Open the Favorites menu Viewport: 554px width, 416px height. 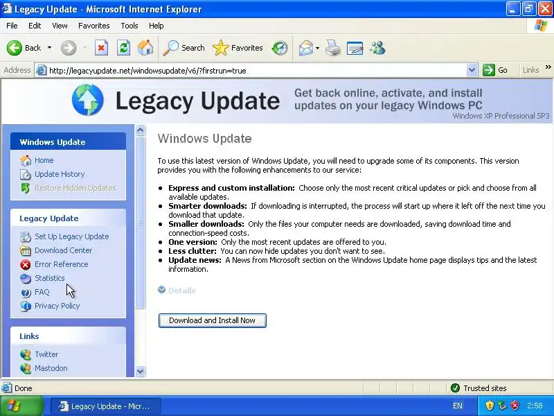pyautogui.click(x=94, y=26)
